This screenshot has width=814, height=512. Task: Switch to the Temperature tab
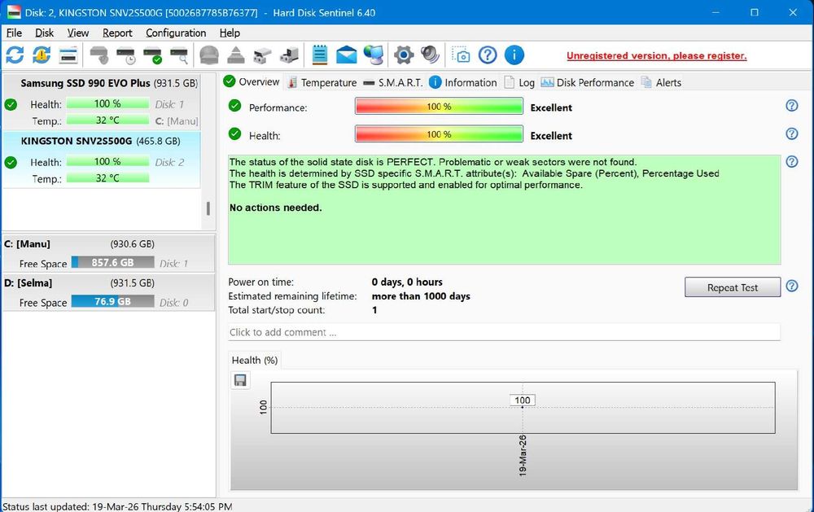322,82
